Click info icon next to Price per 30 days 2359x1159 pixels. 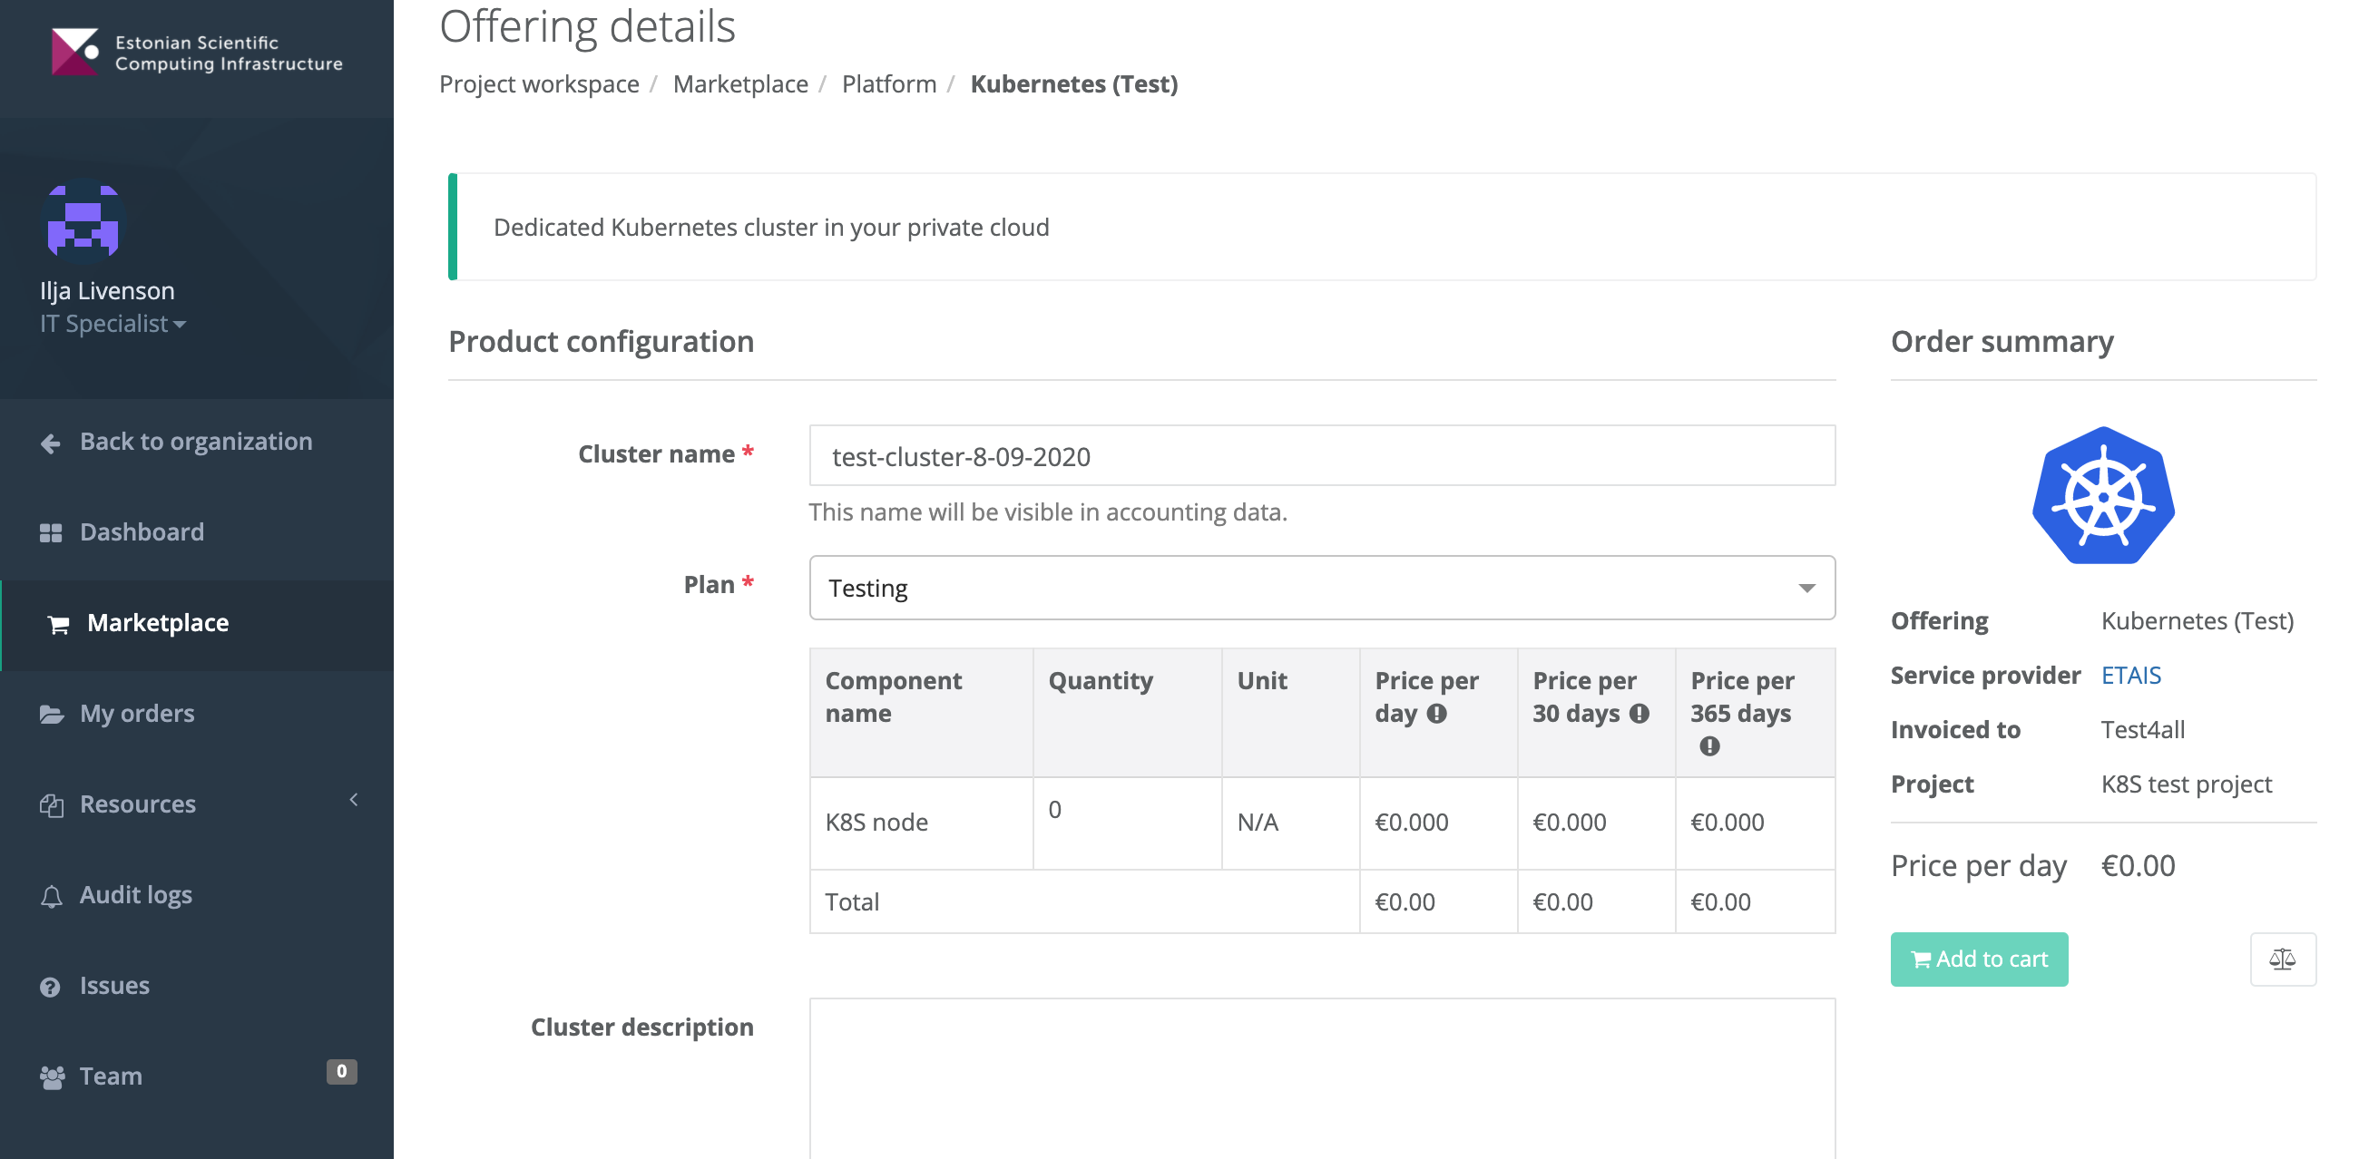pyautogui.click(x=1640, y=713)
